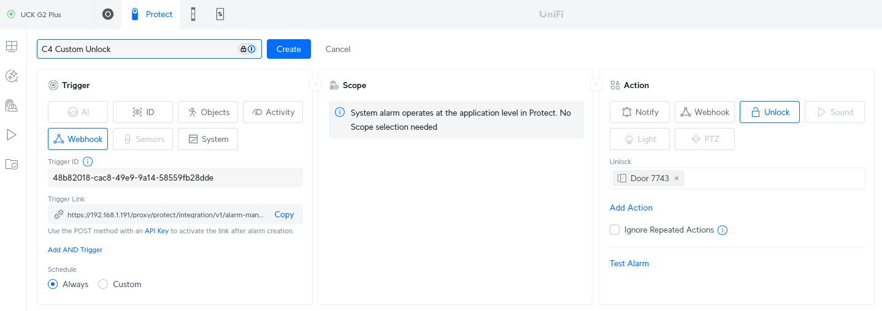
Task: Click Add AND Trigger
Action: pyautogui.click(x=75, y=250)
